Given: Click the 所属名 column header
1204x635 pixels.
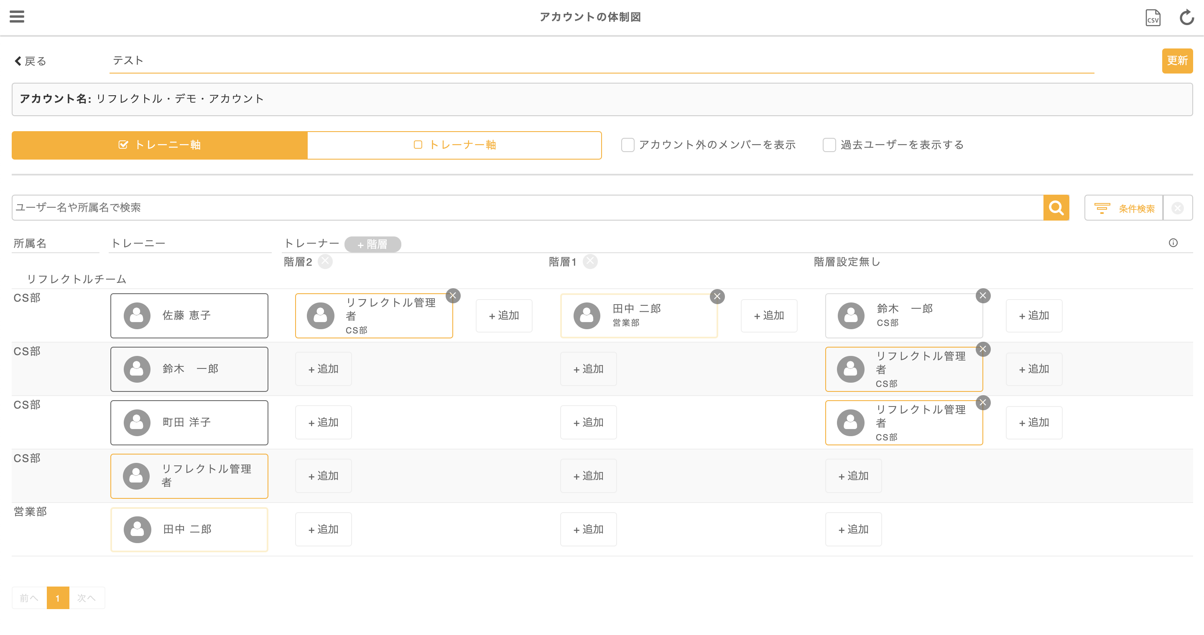Looking at the screenshot, I should [x=30, y=243].
